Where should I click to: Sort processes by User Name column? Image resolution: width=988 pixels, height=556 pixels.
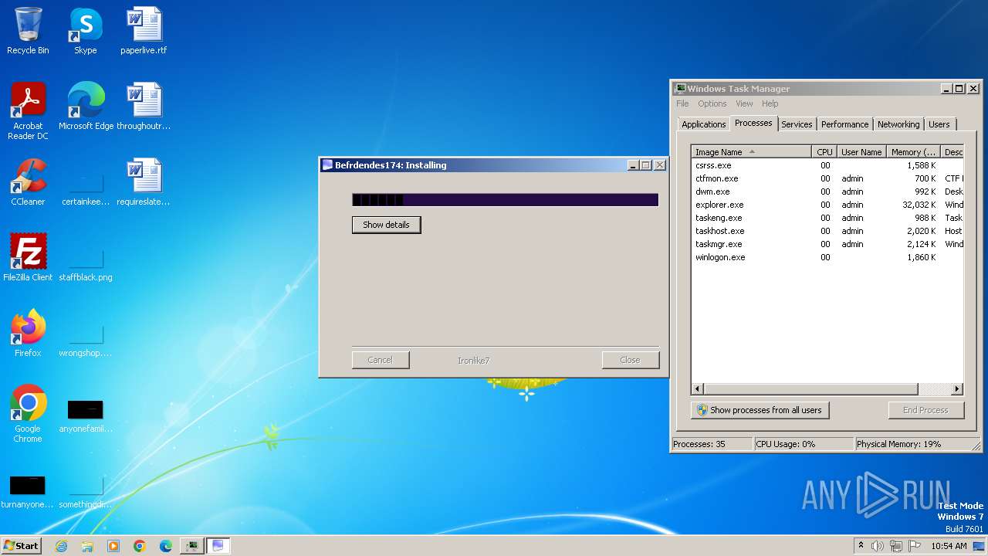click(x=861, y=152)
